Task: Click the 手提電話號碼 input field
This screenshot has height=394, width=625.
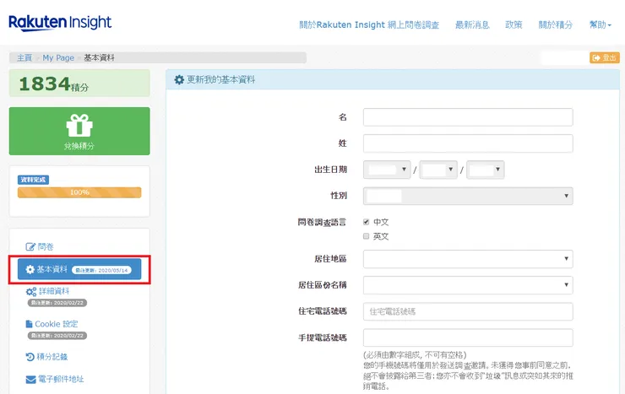Action: tap(468, 337)
